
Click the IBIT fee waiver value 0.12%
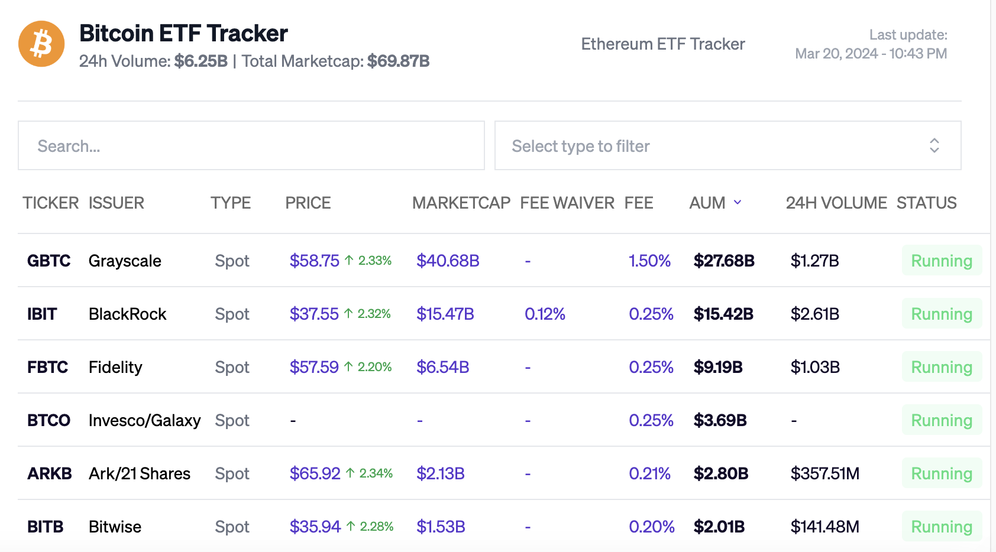545,313
